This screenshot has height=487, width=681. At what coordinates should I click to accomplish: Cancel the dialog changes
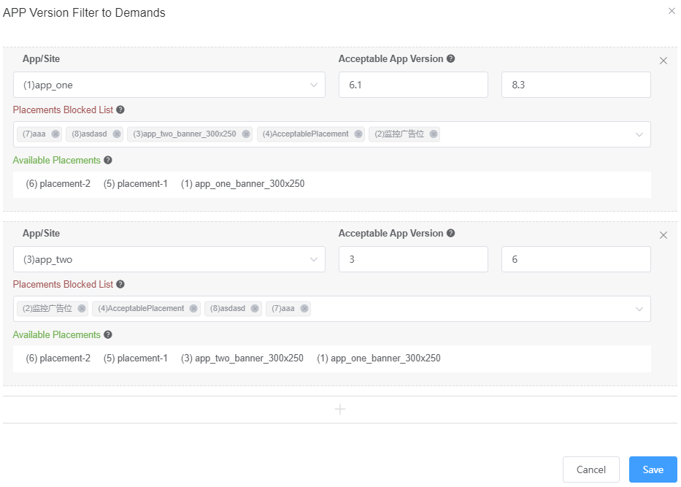click(591, 469)
